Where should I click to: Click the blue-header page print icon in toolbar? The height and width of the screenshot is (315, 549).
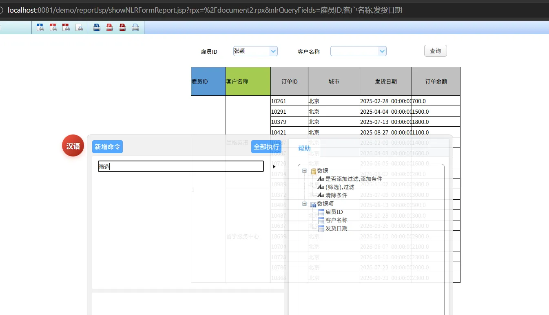[x=40, y=27]
